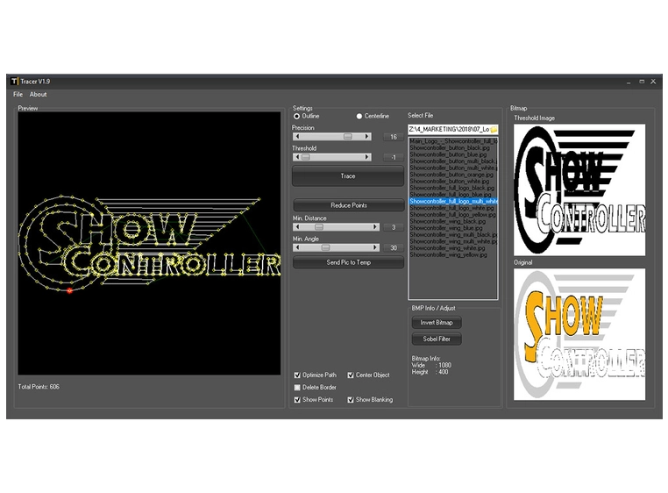Click the Reduce Points button
The image size is (668, 493).
point(349,205)
